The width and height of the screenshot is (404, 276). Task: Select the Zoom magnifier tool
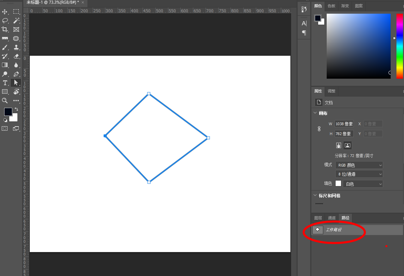pyautogui.click(x=5, y=101)
